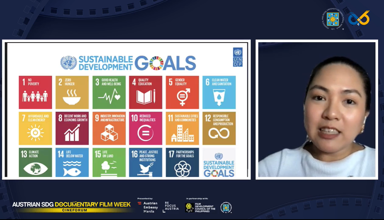Viewport: 384px width, 220px height.
Task: Click the Gender Equality goal 5 tile
Action: pyautogui.click(x=182, y=92)
